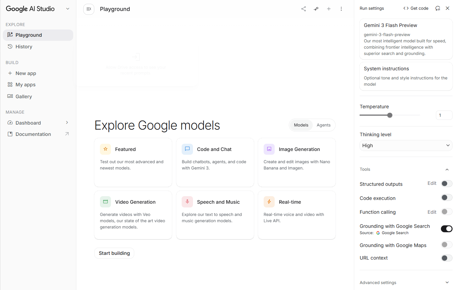Image resolution: width=456 pixels, height=290 pixels.
Task: Click the Speech and Music microphone icon
Action: coord(187,202)
